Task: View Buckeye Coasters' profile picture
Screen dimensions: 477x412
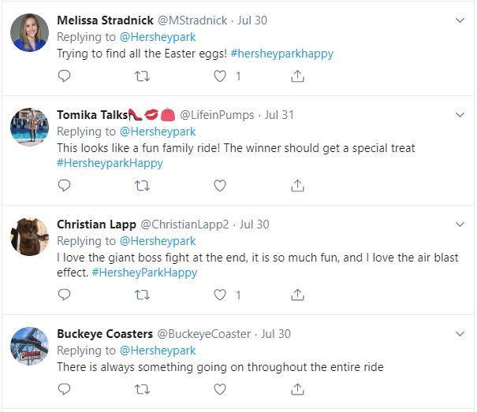Action: tap(31, 347)
